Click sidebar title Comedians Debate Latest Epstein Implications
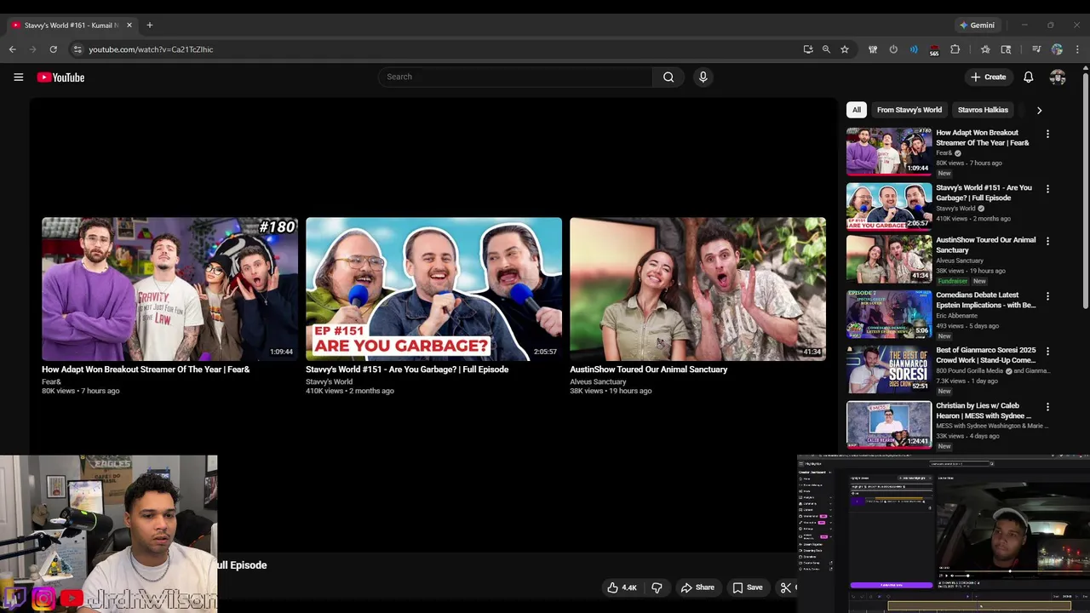Image resolution: width=1090 pixels, height=613 pixels. tap(986, 300)
